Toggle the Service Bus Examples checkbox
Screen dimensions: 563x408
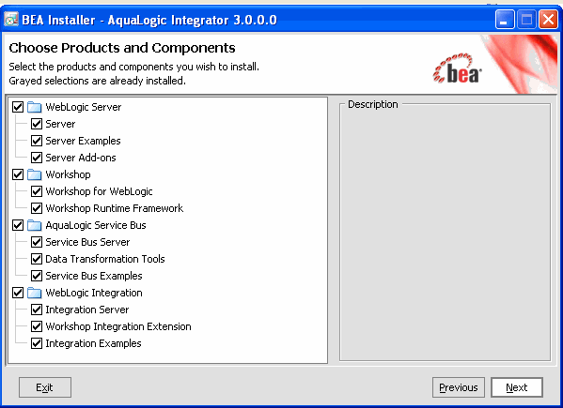pos(37,276)
